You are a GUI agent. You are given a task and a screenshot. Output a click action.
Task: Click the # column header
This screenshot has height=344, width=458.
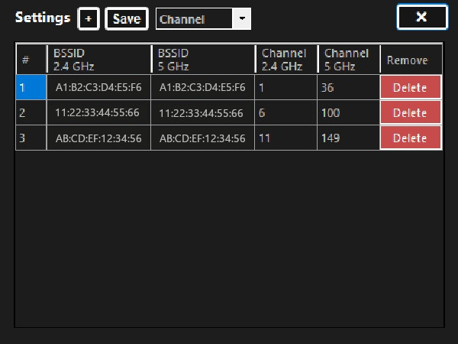click(x=31, y=59)
